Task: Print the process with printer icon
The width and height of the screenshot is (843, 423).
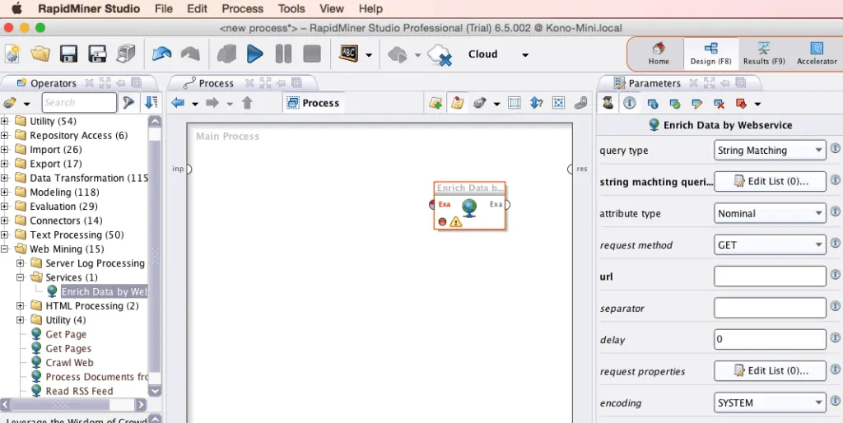Action: tap(125, 54)
